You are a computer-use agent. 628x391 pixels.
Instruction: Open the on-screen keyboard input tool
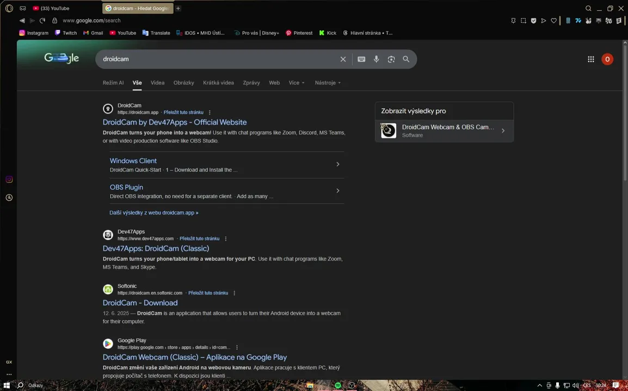361,59
